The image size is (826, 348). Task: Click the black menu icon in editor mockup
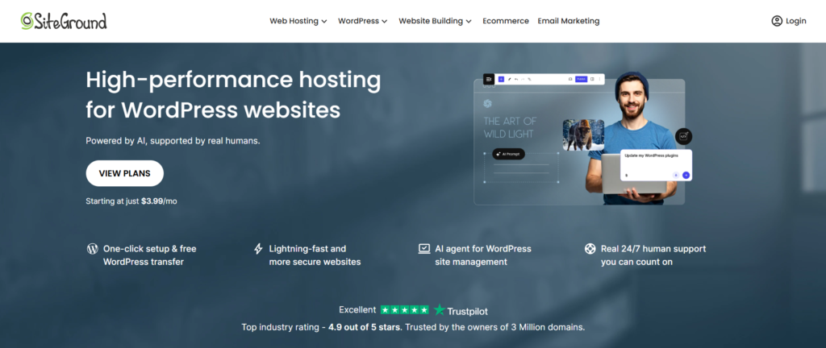click(x=489, y=80)
